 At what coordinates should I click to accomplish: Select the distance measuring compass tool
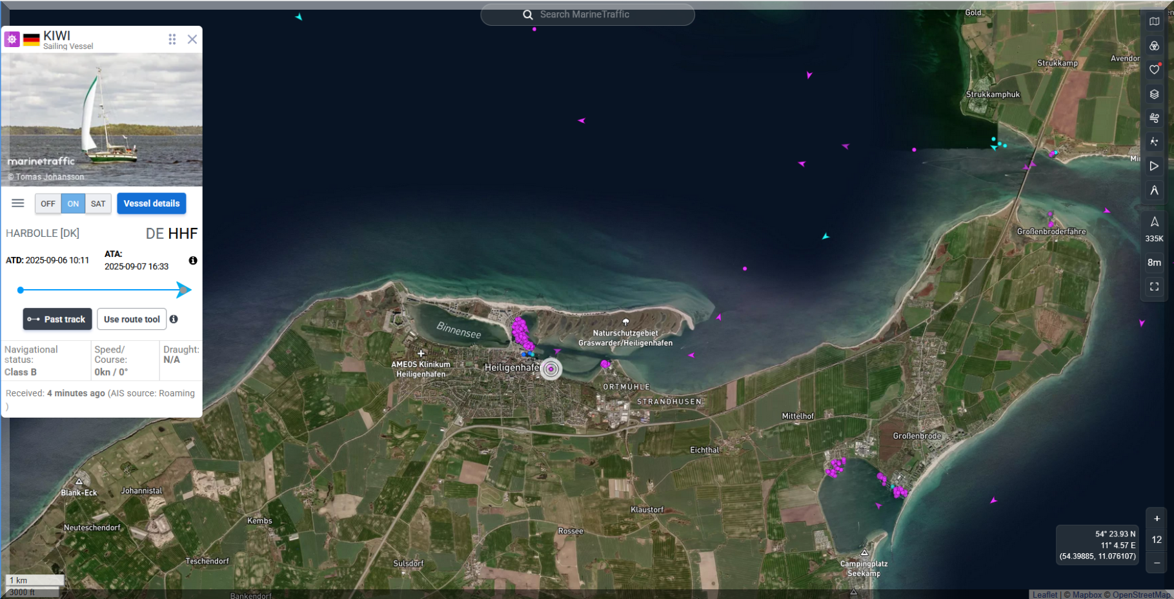coord(1154,190)
